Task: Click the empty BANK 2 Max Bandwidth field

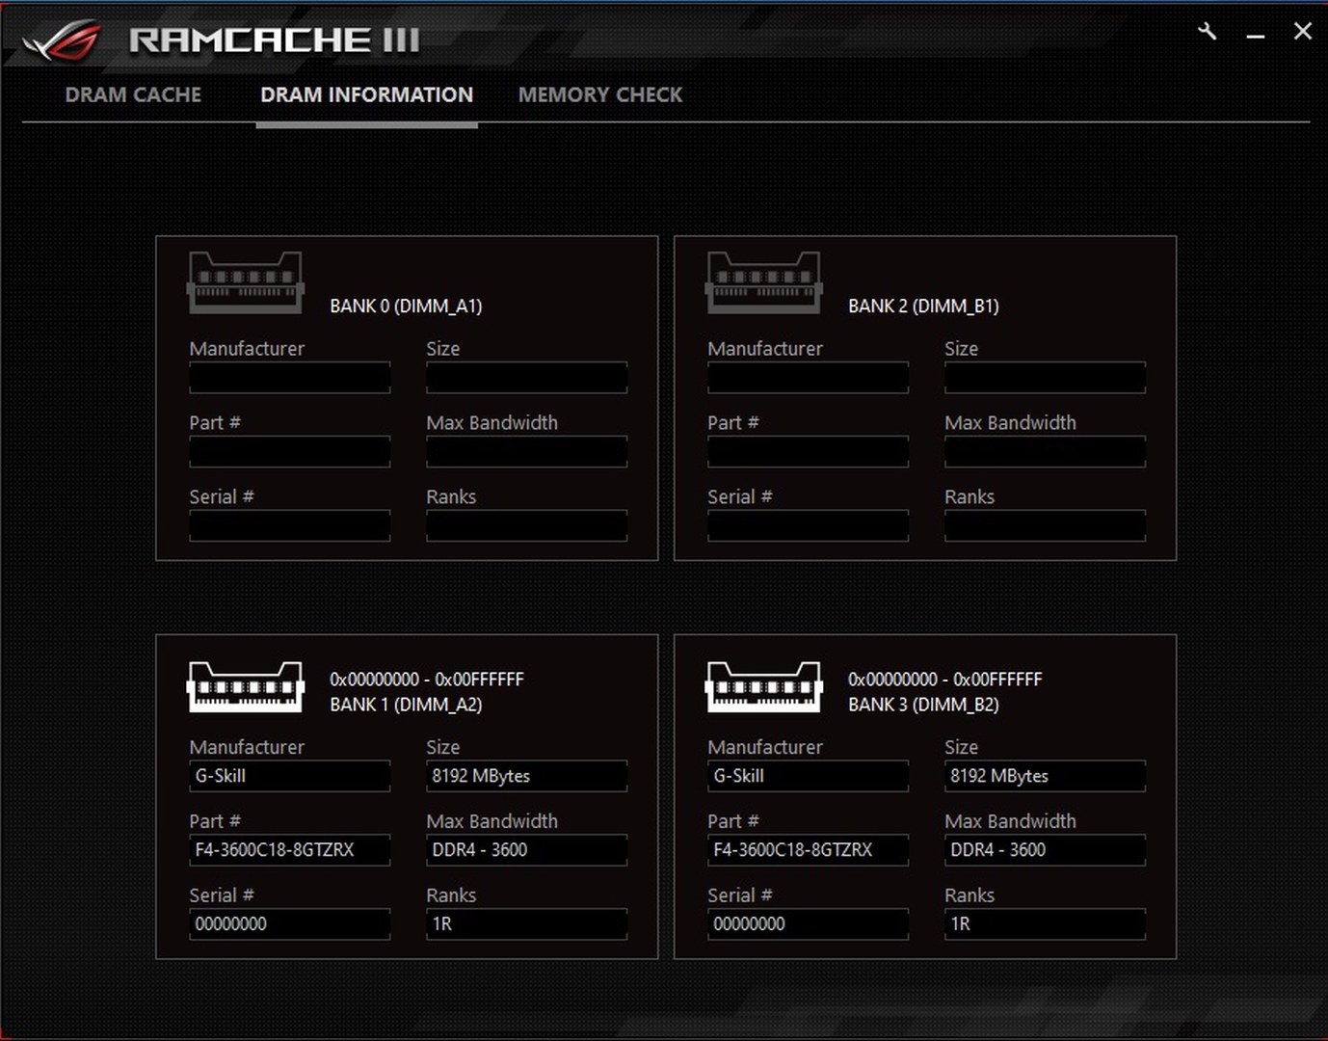Action: 1046,452
